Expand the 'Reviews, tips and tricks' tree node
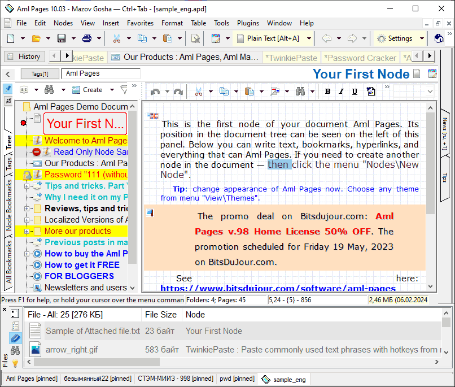 click(x=27, y=208)
